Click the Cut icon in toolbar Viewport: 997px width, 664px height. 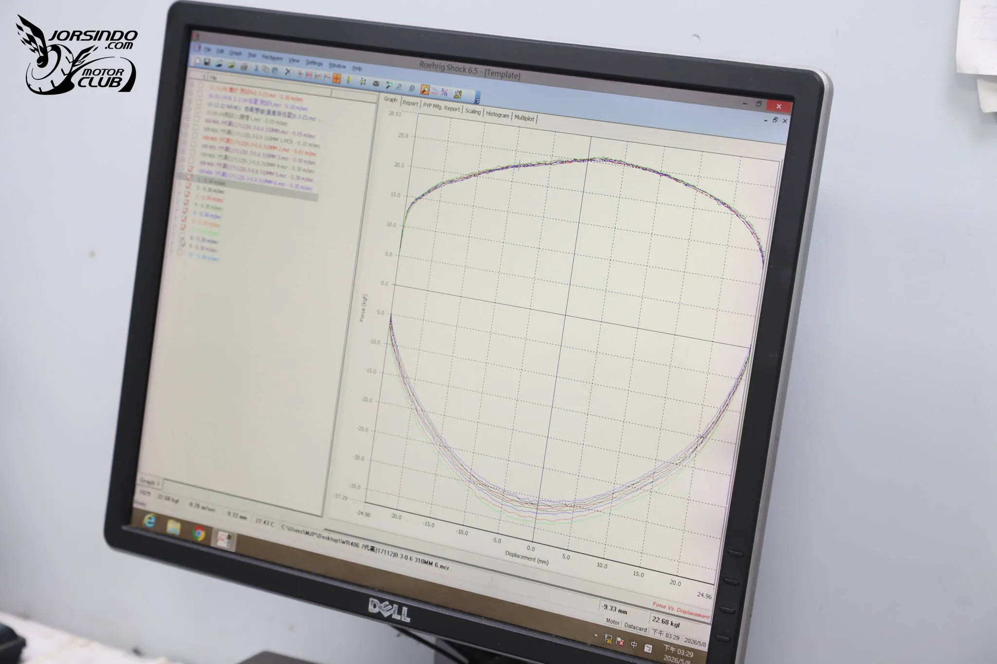tap(257, 69)
